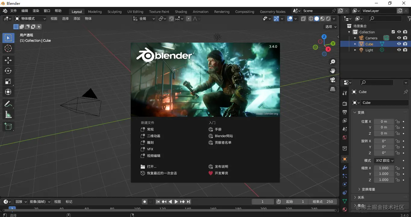Select the Transform tool

(8, 92)
